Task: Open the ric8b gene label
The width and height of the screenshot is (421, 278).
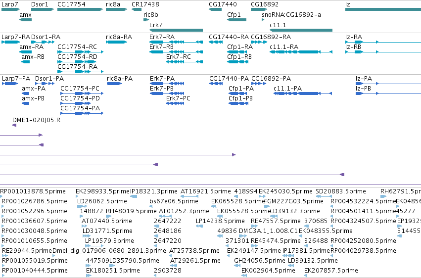Action: [151, 15]
